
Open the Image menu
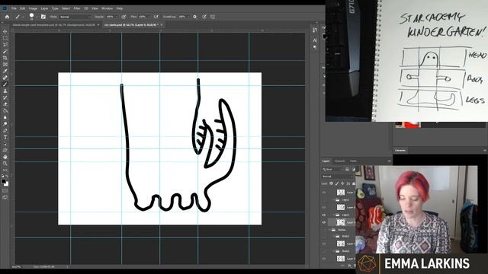point(33,8)
